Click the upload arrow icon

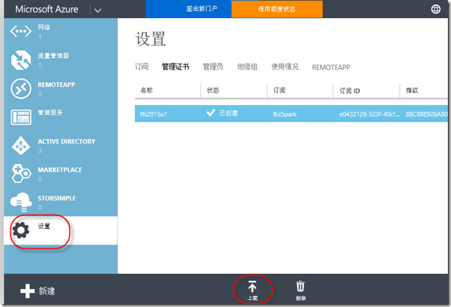[x=252, y=286]
